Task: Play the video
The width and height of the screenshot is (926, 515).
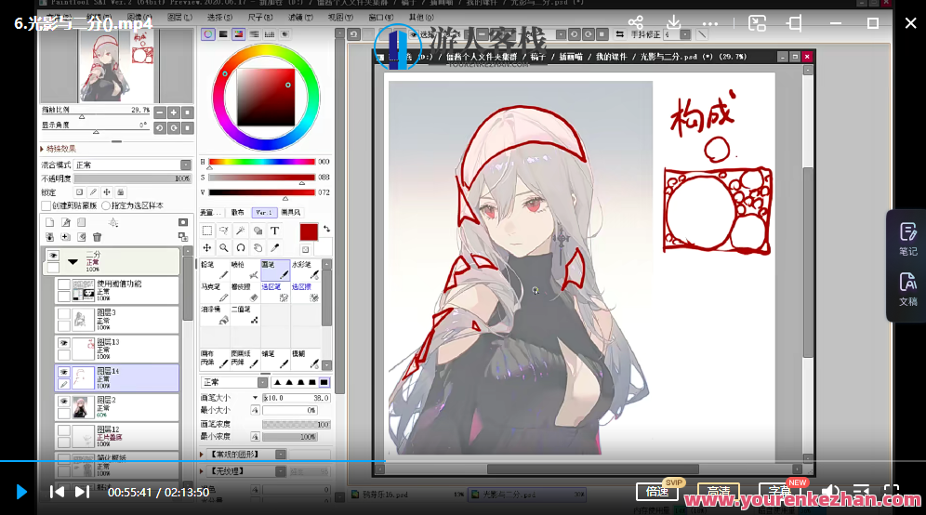Action: pyautogui.click(x=21, y=492)
